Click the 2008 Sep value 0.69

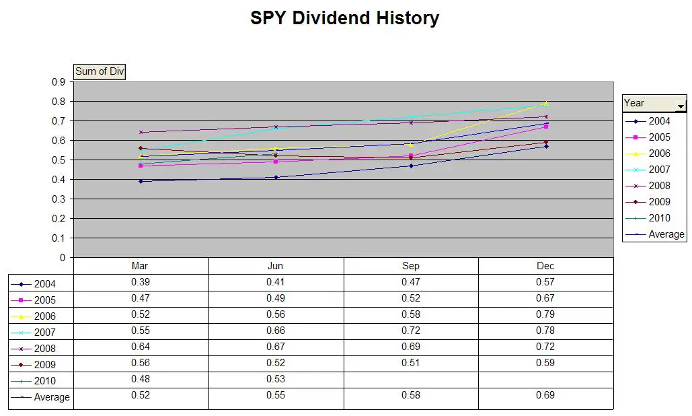(x=411, y=347)
